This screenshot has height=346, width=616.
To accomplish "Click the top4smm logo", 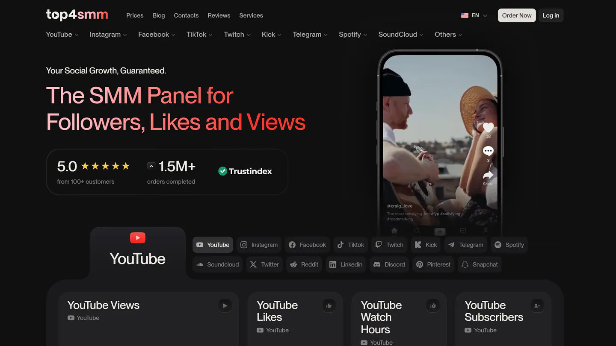I will pos(77,15).
